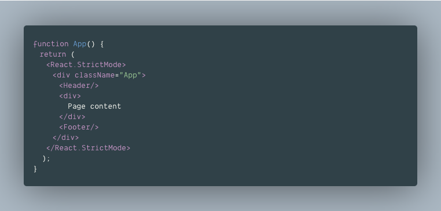Click the closing parenthesis and semicolon
441x211 pixels.
point(46,159)
